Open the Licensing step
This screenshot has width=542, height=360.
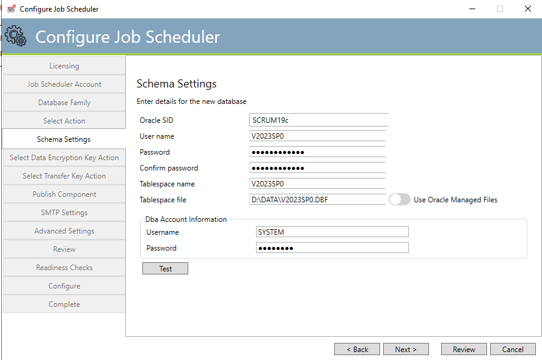pyautogui.click(x=64, y=65)
